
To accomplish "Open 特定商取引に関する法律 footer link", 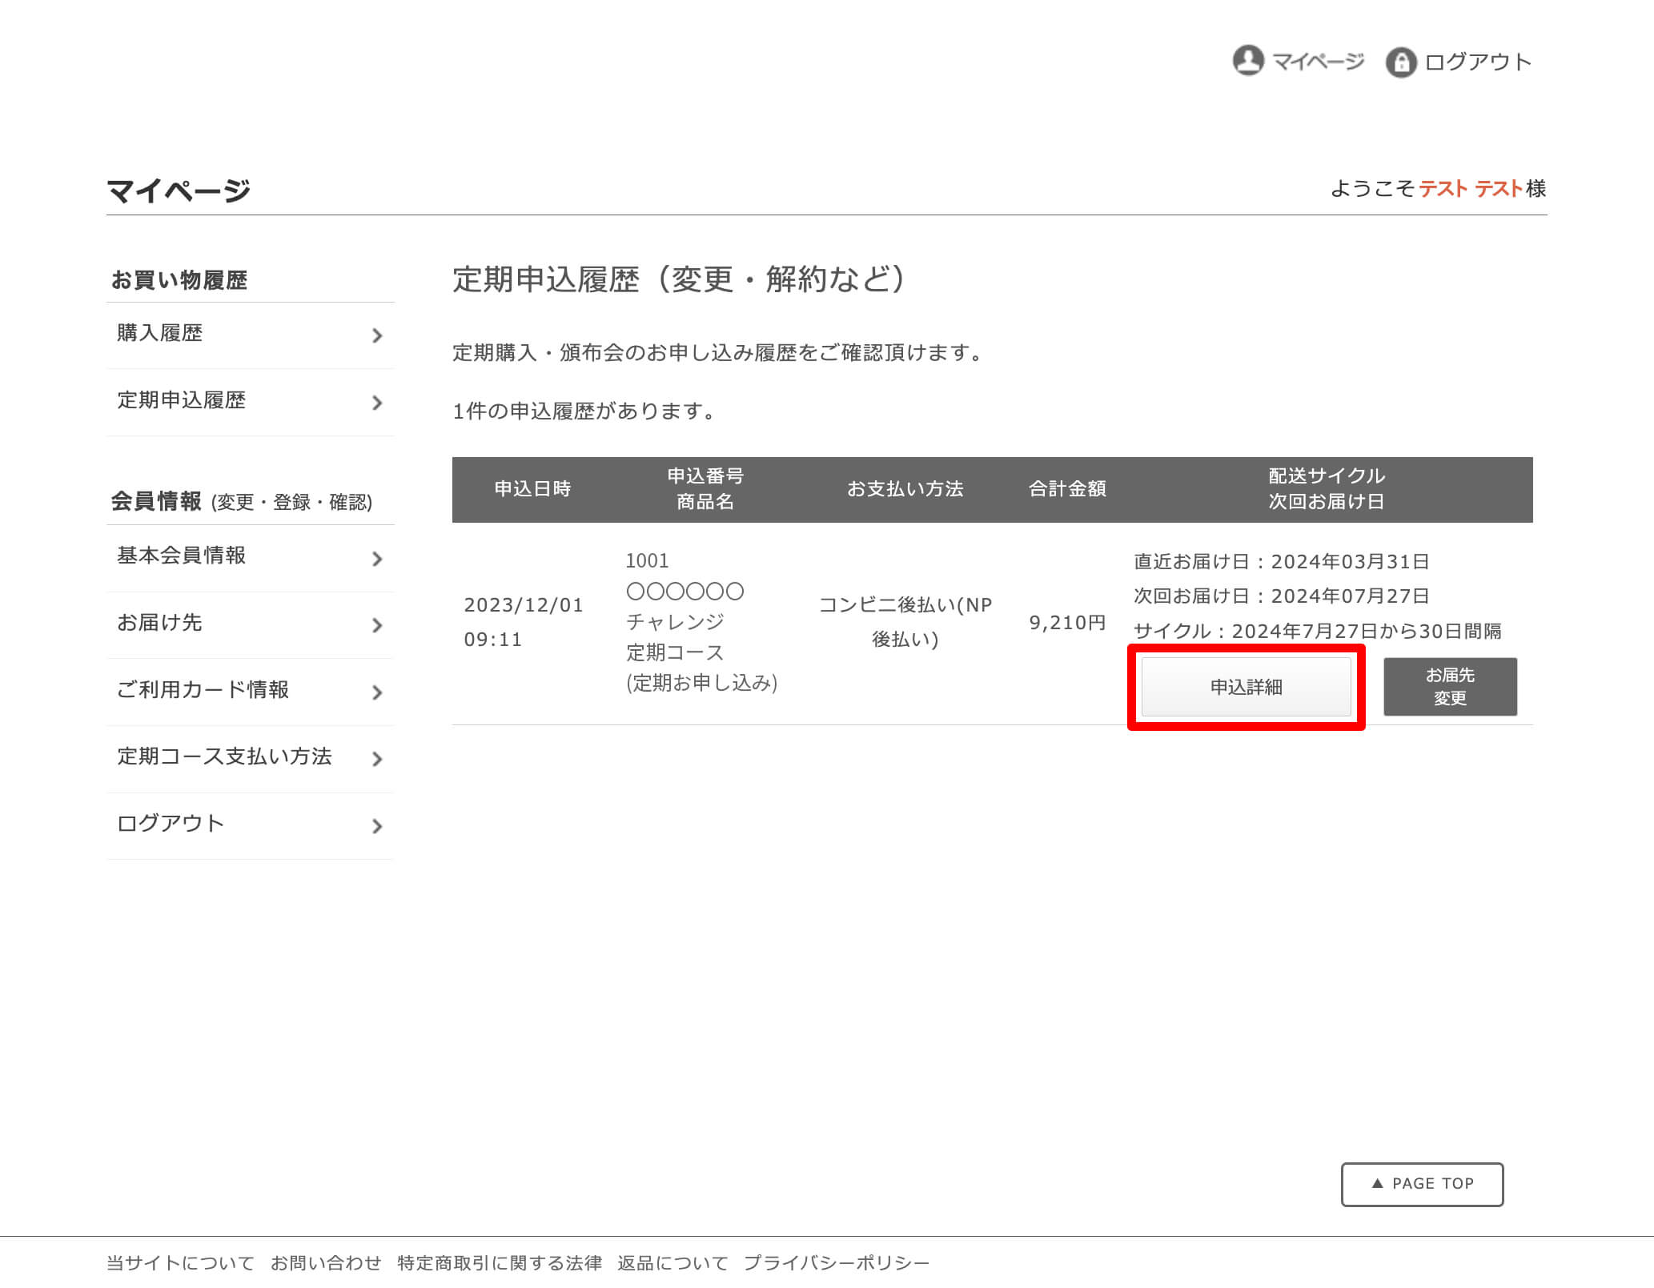I will click(499, 1263).
